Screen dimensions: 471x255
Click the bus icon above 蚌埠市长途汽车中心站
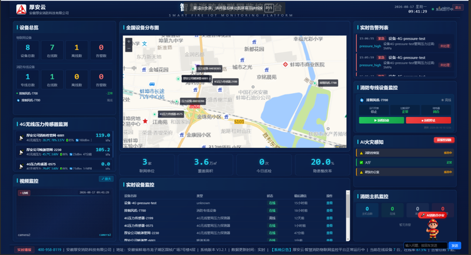pyautogui.click(x=152, y=84)
